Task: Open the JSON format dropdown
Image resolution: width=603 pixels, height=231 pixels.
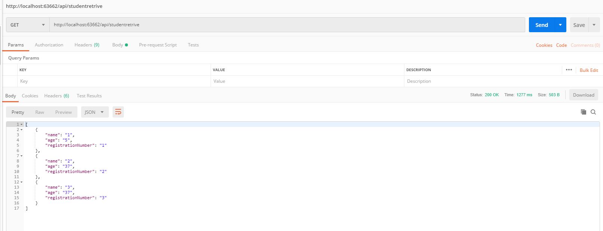Action: [95, 112]
